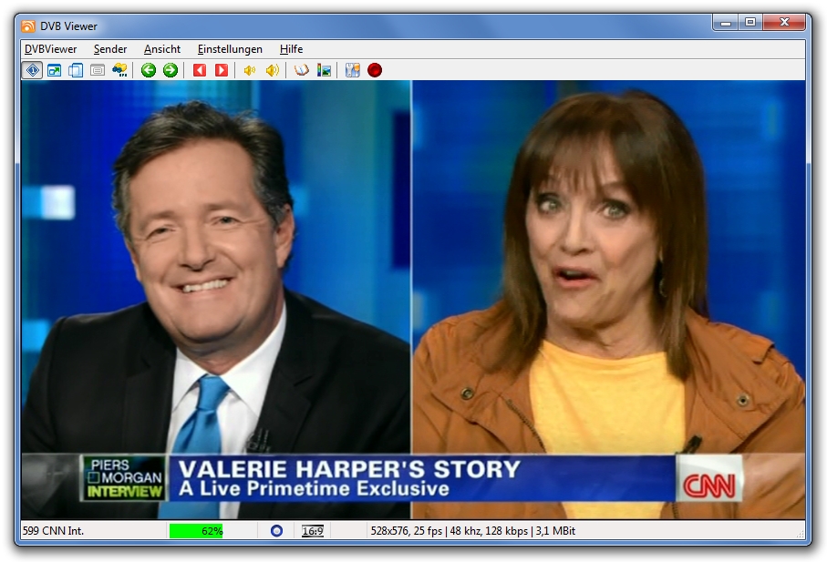Toggle the channel info diamond icon
The width and height of the screenshot is (827, 562).
pos(33,70)
